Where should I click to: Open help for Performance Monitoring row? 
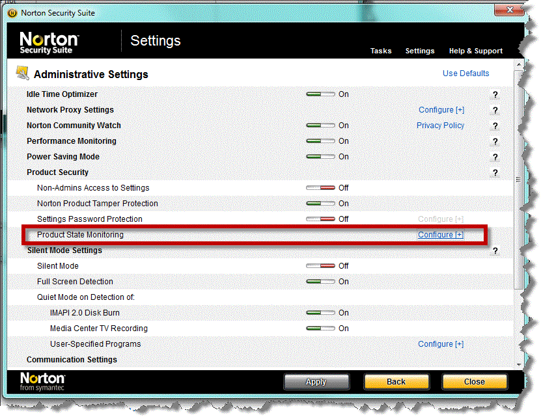(x=495, y=142)
